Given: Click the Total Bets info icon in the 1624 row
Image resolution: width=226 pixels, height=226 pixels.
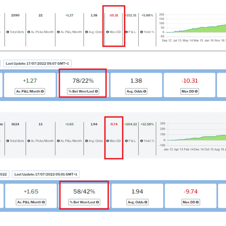Looking at the screenshot, I should click(8, 141).
